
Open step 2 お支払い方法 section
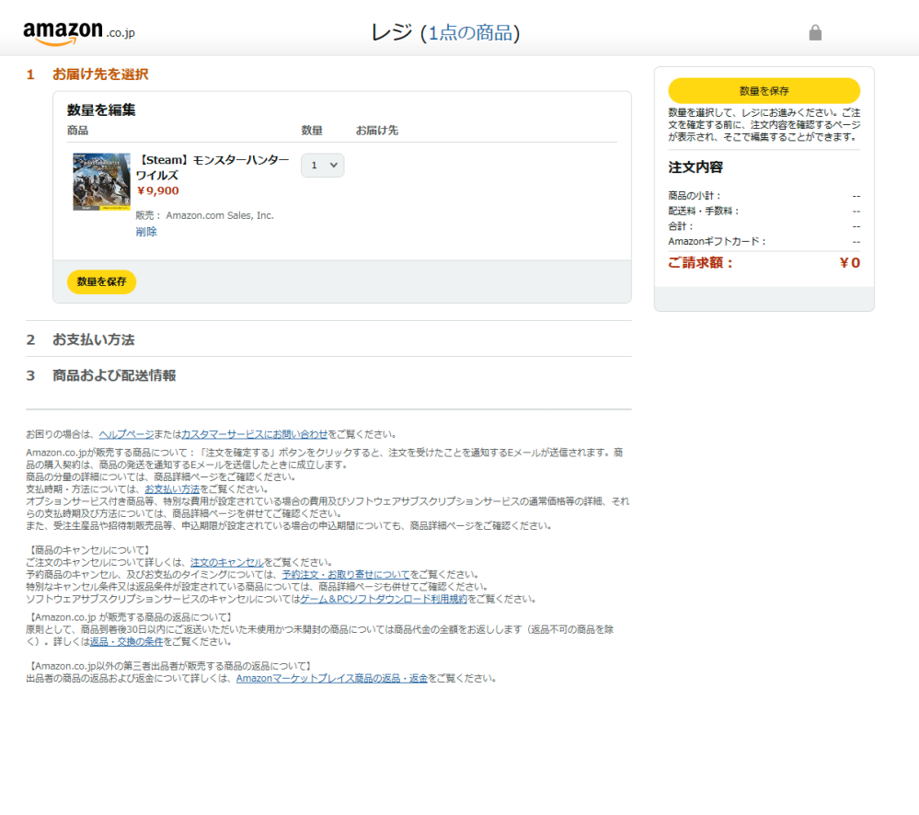point(93,339)
